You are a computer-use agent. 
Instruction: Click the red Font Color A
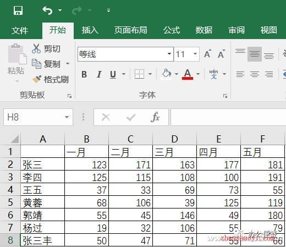point(188,74)
